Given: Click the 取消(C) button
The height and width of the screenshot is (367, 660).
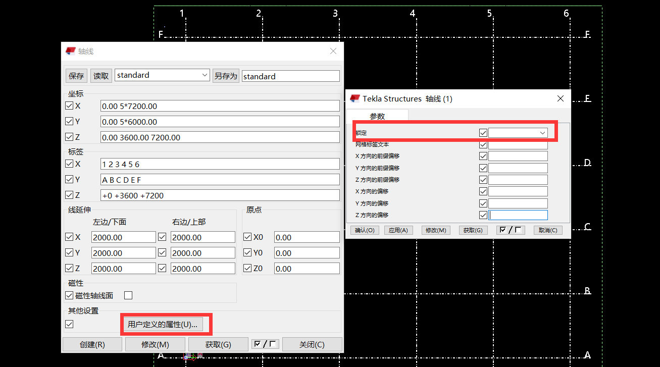Looking at the screenshot, I should coord(548,230).
